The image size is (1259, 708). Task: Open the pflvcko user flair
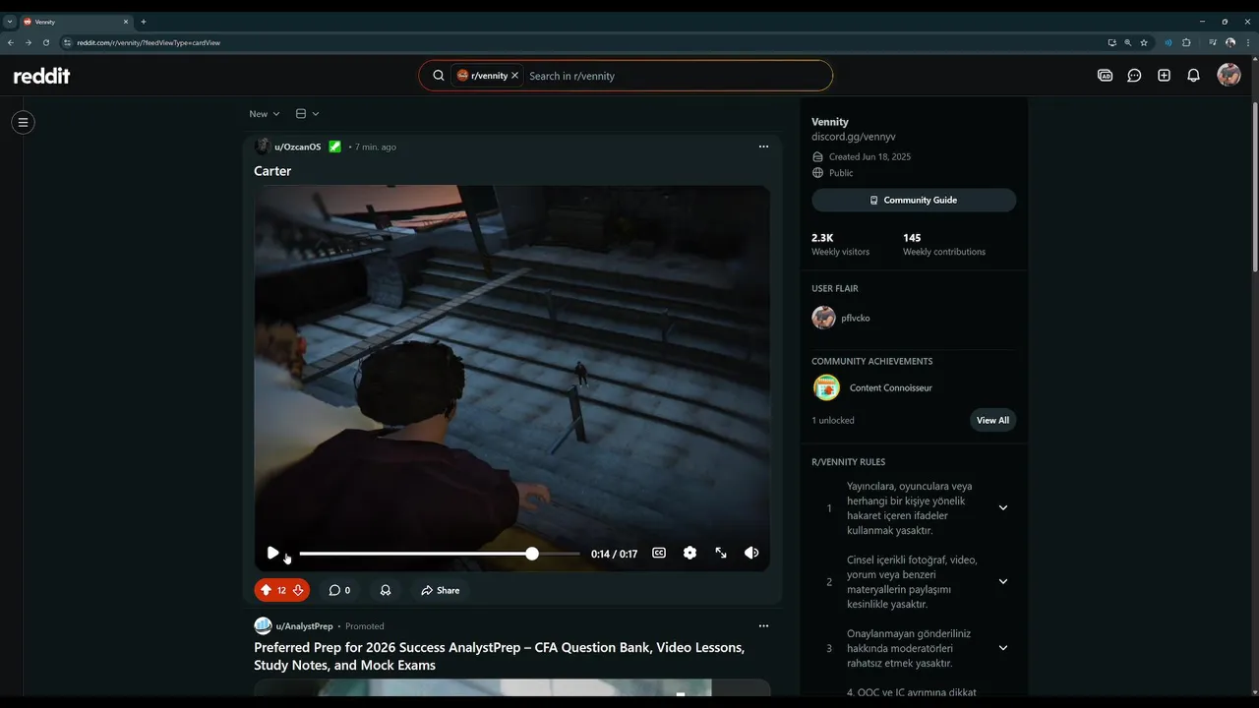[841, 318]
